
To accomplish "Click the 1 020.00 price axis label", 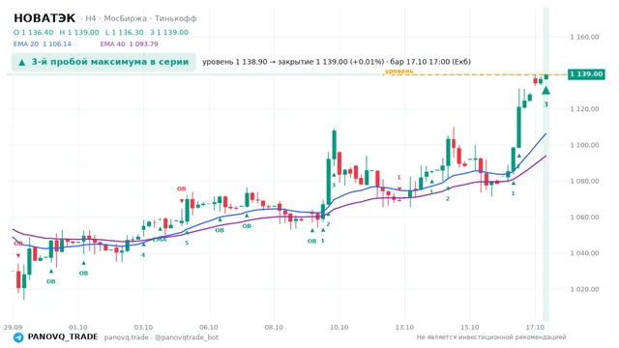I will [584, 289].
